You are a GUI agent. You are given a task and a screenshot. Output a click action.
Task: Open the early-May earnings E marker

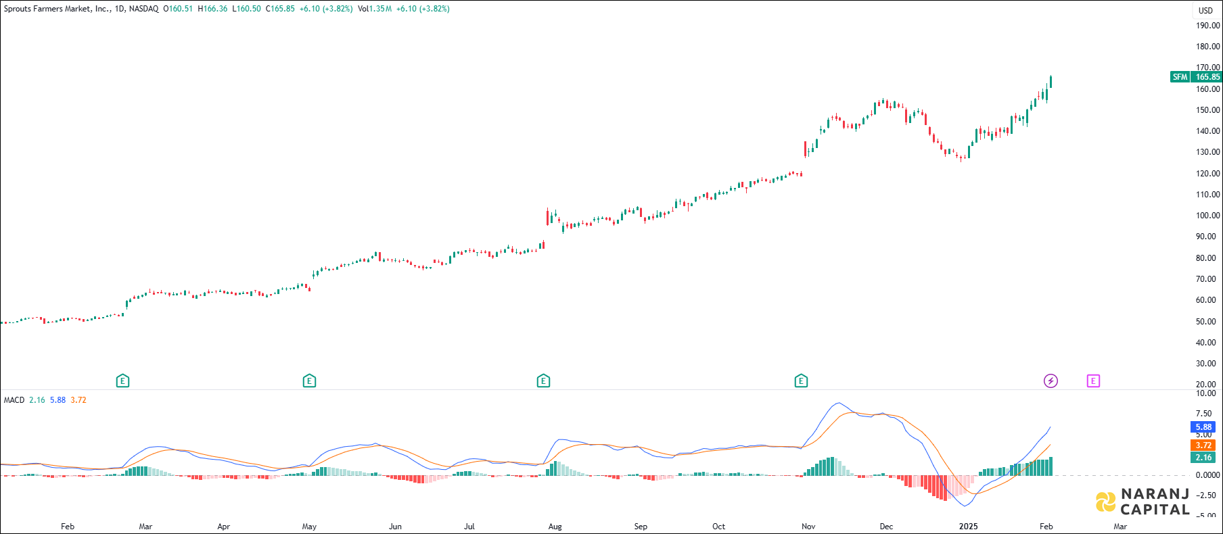point(309,381)
